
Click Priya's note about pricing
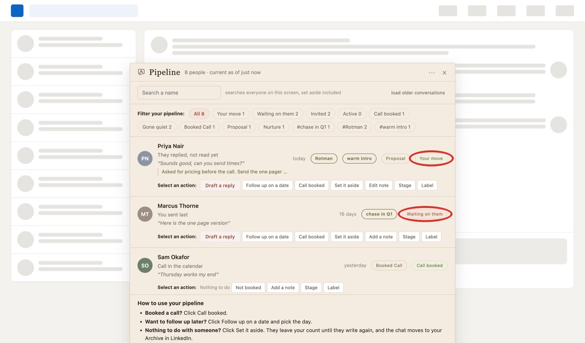pyautogui.click(x=224, y=171)
